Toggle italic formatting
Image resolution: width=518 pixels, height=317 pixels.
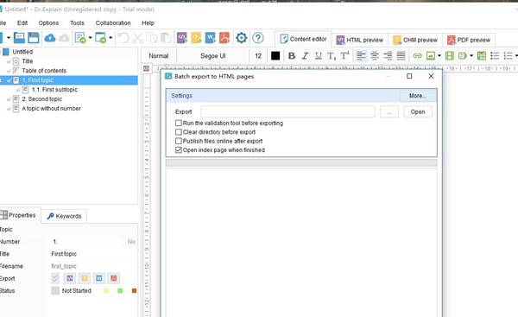(x=305, y=56)
